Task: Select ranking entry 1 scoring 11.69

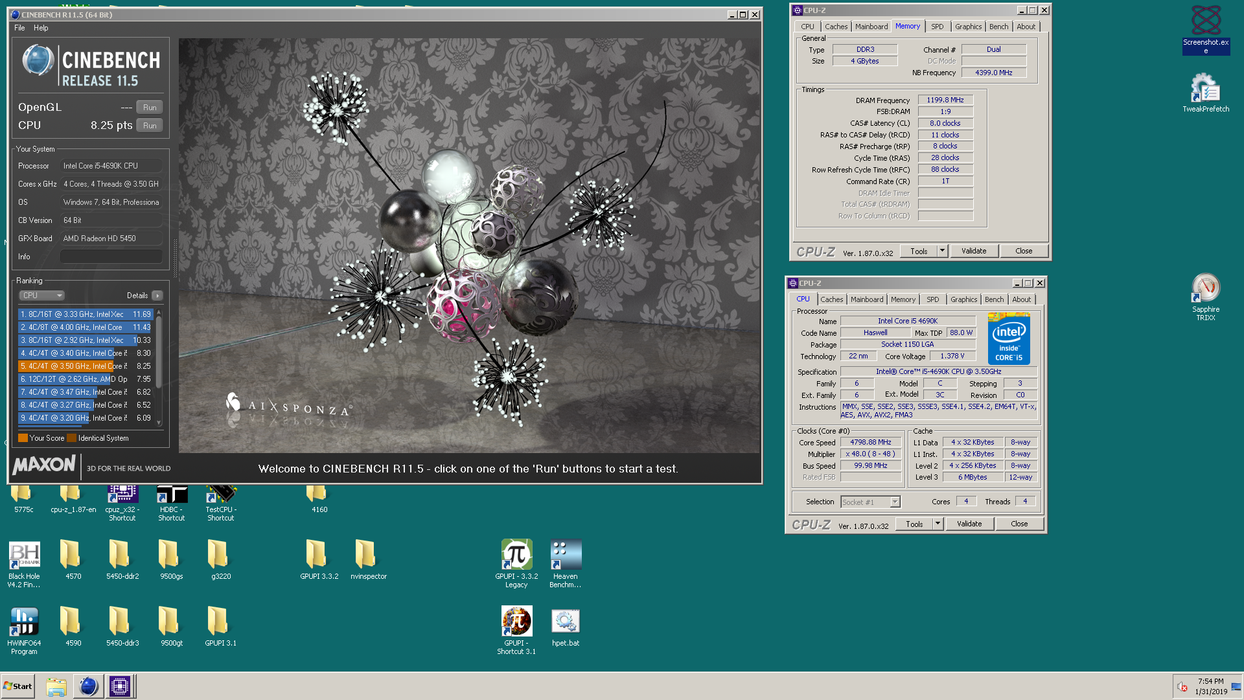Action: (86, 314)
